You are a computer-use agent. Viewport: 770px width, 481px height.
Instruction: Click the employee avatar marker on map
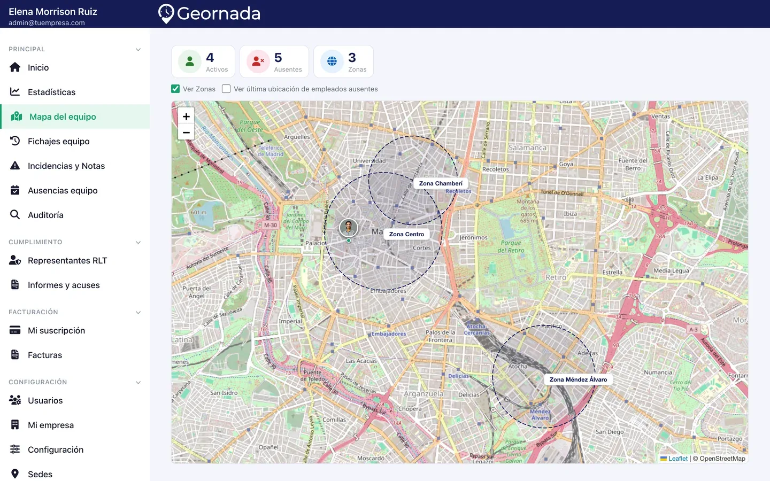(349, 228)
